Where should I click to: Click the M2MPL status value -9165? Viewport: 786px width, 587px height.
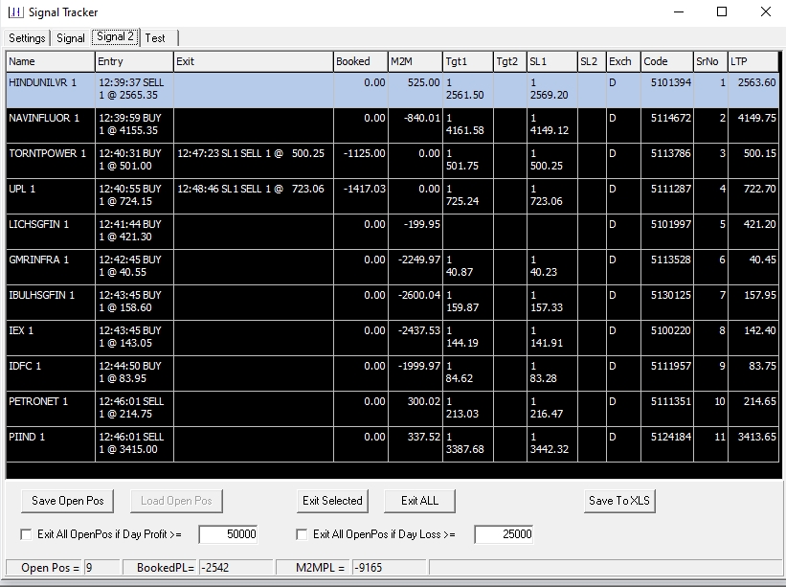coord(390,568)
